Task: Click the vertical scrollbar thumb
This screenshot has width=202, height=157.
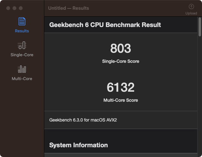Action: coord(200,27)
